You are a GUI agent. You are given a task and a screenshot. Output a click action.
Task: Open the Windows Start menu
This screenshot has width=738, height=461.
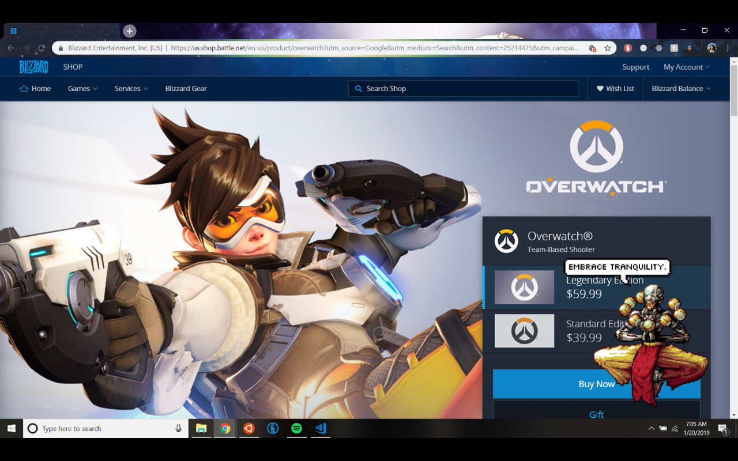point(11,428)
